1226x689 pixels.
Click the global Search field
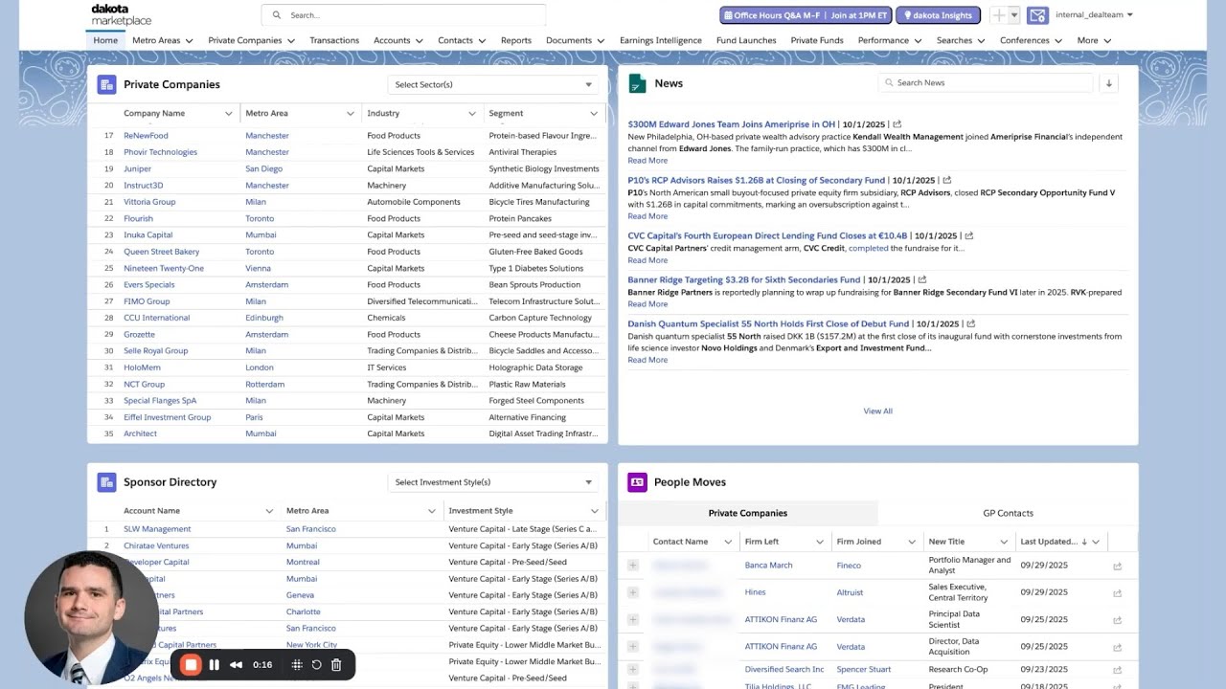pyautogui.click(x=403, y=15)
